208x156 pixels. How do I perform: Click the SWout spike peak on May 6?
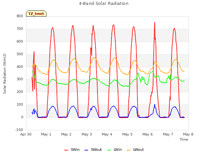(x=155, y=105)
